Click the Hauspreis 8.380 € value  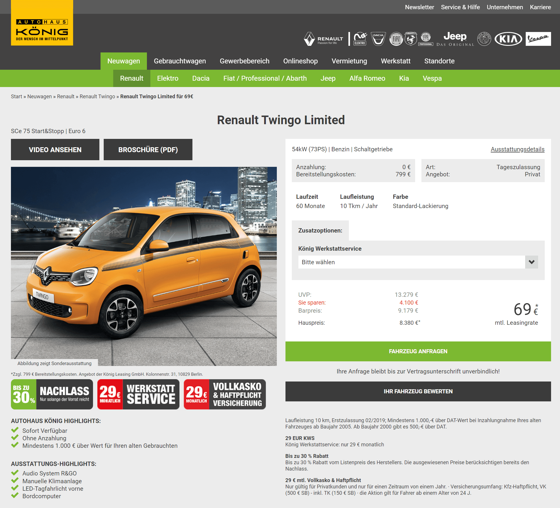(410, 323)
